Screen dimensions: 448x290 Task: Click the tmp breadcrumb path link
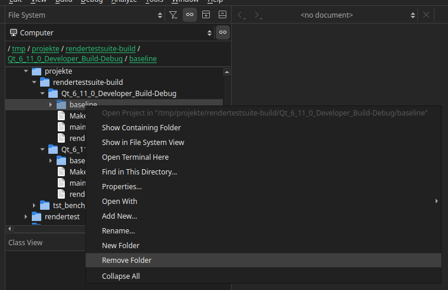(x=19, y=48)
